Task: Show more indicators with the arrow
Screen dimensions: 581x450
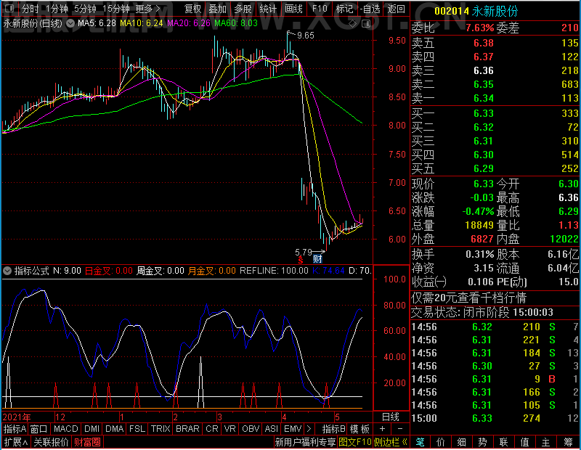Action: [309, 429]
